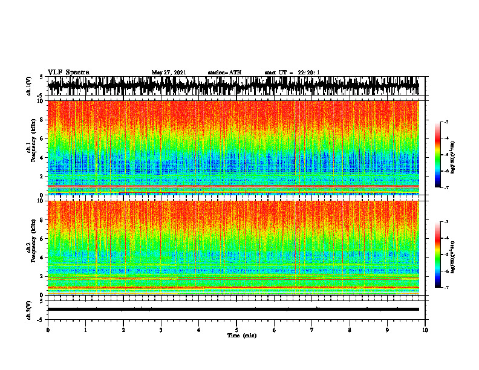Screen dimensions: 479x370
Task: Click the time axis tick label "5"
Action: 236,330
